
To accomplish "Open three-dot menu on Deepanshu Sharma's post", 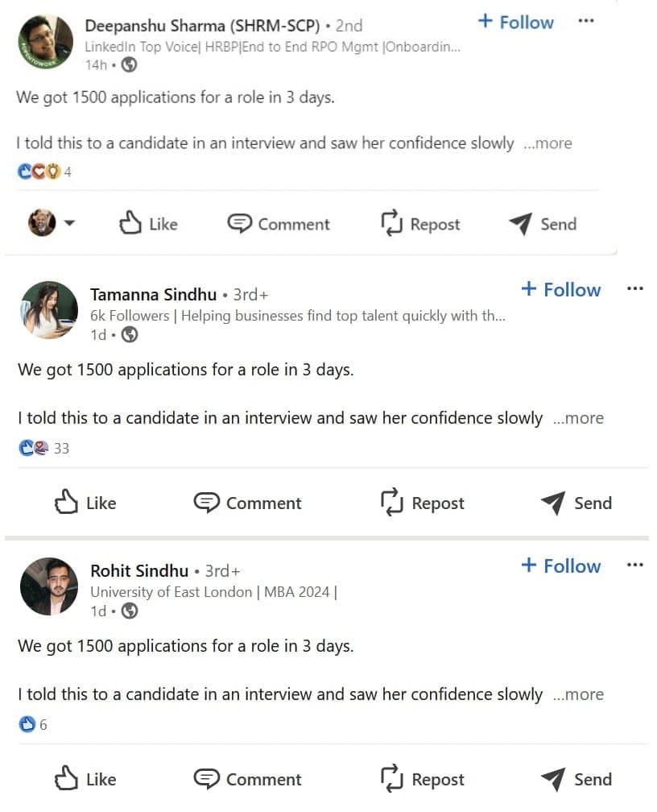I will [586, 21].
